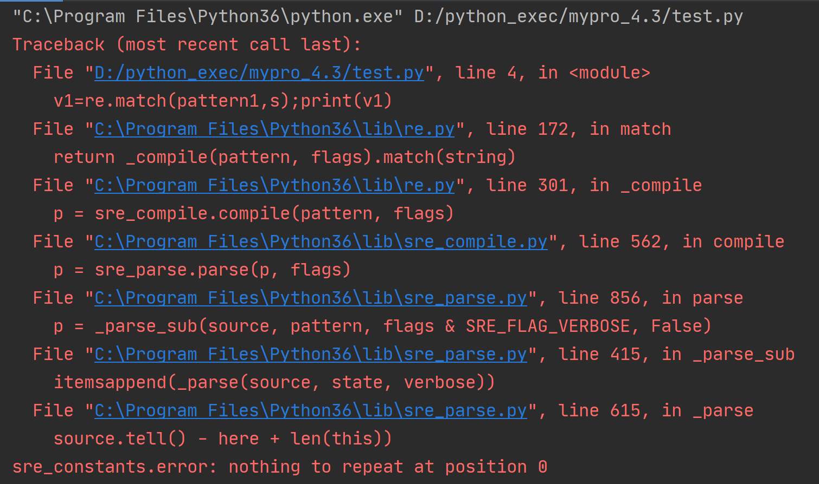Open re.py link for line 301

point(274,185)
